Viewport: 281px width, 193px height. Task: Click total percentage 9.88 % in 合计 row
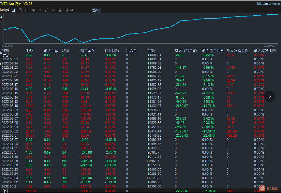click(110, 191)
